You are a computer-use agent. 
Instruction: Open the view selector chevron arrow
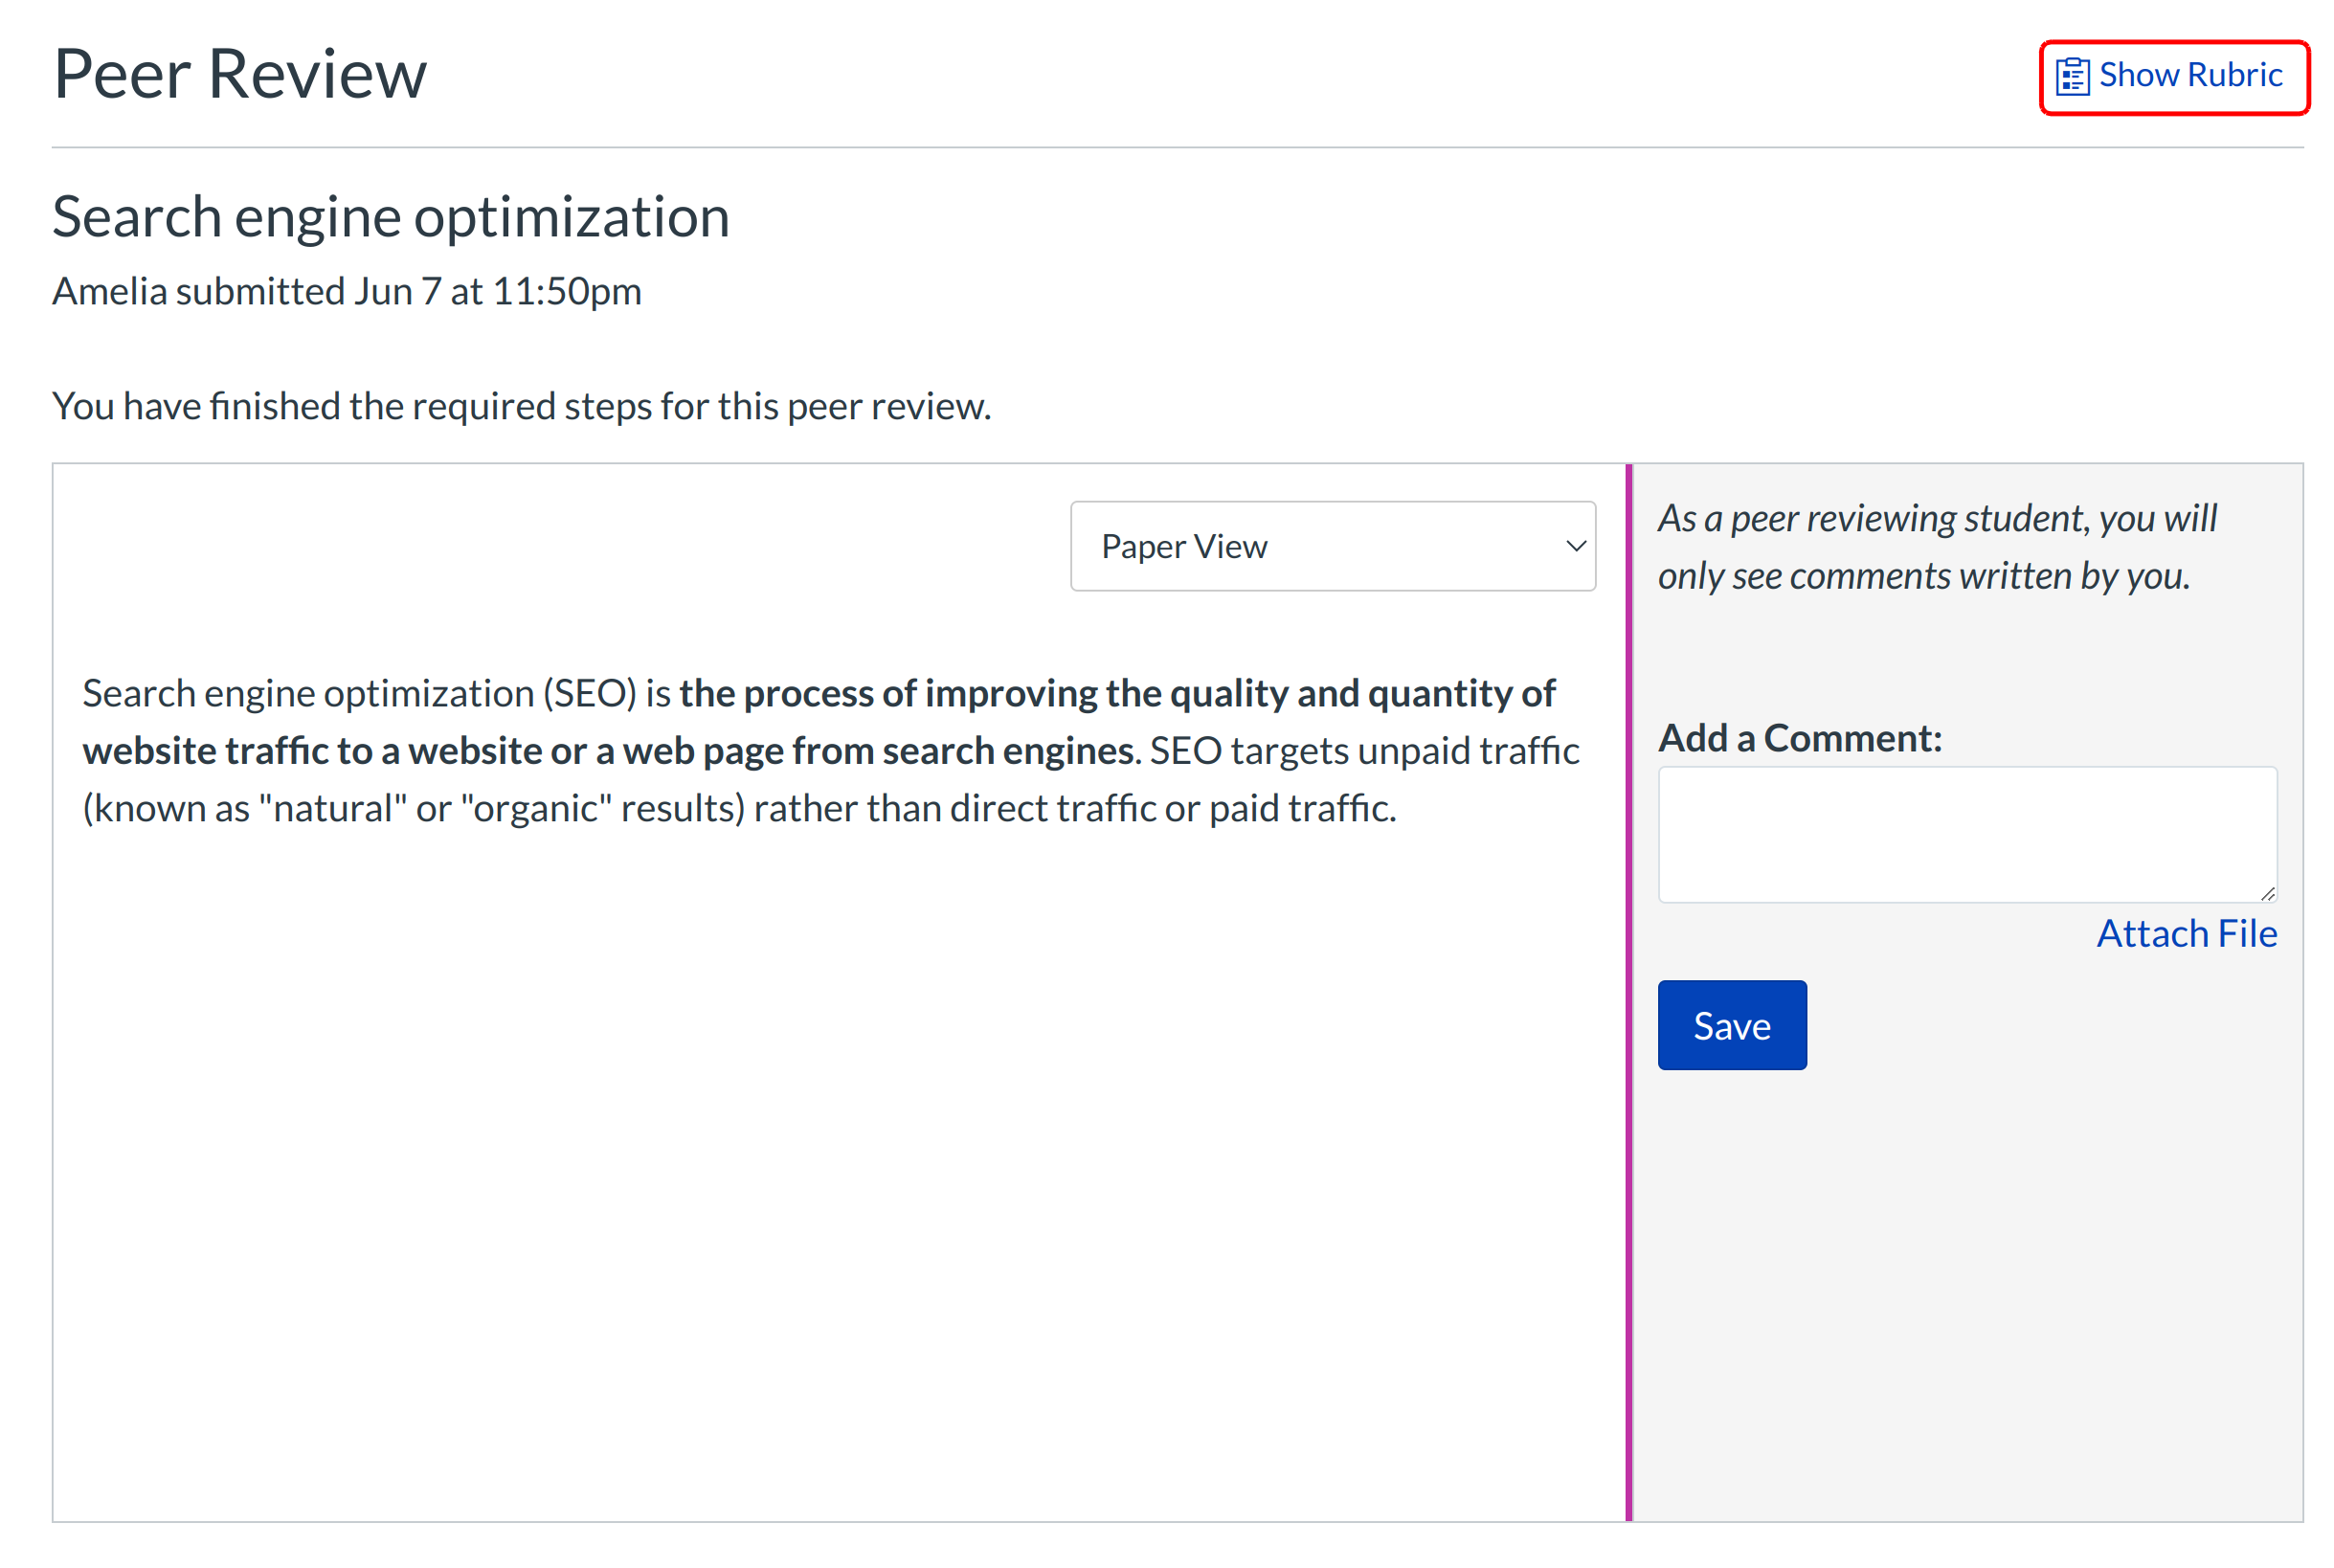click(x=1575, y=546)
